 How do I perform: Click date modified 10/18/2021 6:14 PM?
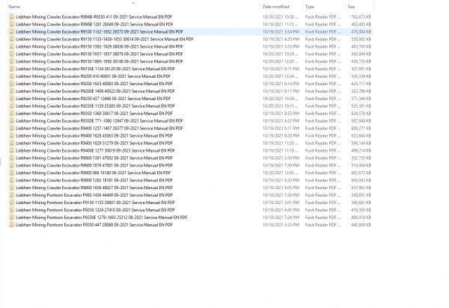click(281, 84)
